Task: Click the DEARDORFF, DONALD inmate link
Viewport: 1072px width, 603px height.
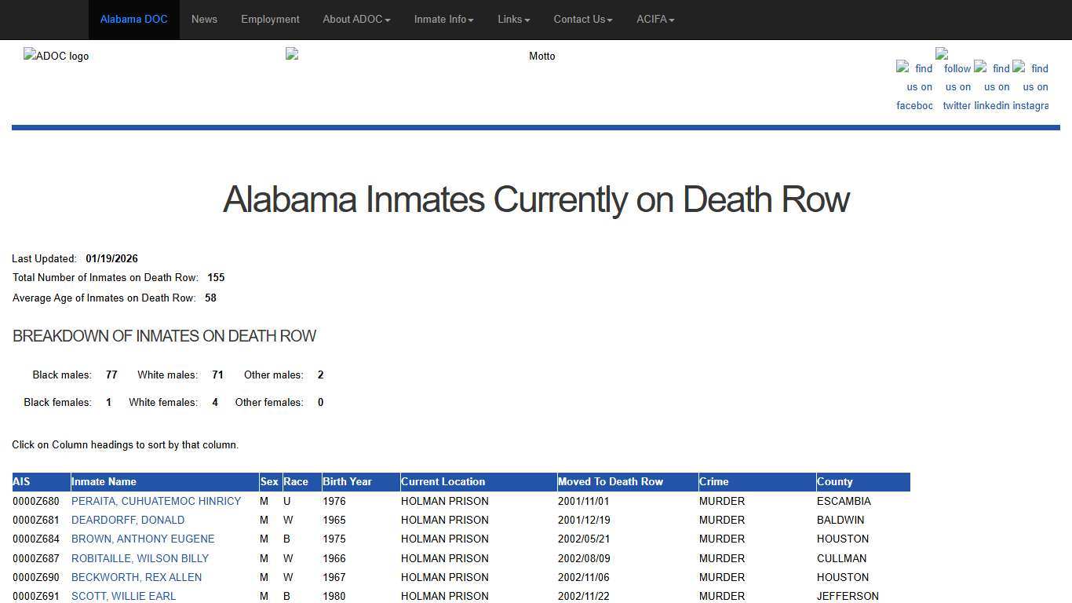Action: (128, 520)
